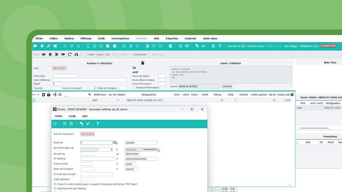Open the Interrogations menu
This screenshot has width=342, height=192.
(x=120, y=39)
